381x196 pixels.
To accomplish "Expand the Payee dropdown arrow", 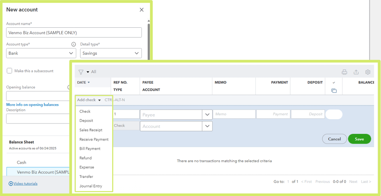I will (207, 115).
